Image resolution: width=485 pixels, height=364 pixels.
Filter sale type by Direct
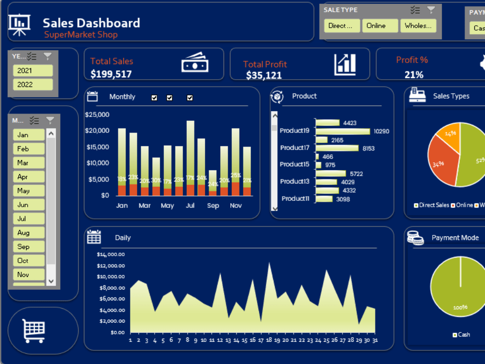coord(342,26)
